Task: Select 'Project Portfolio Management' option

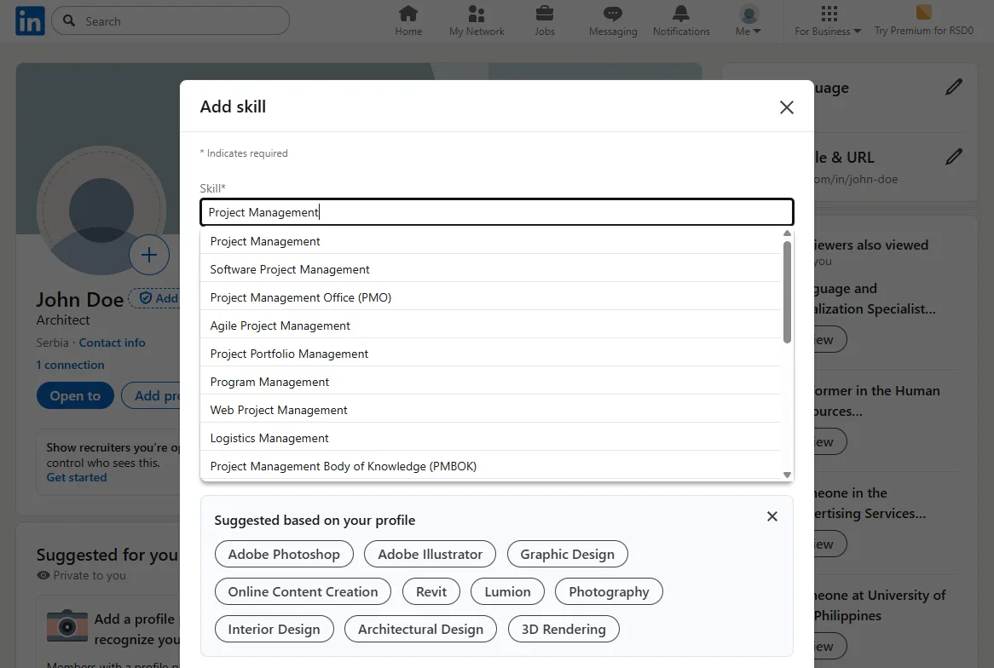Action: coord(491,354)
